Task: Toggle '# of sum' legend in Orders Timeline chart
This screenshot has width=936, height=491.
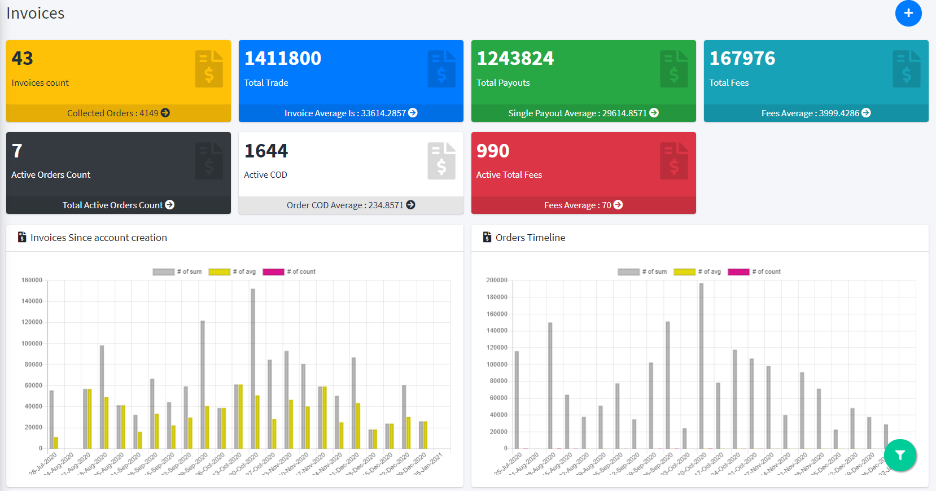Action: click(642, 271)
